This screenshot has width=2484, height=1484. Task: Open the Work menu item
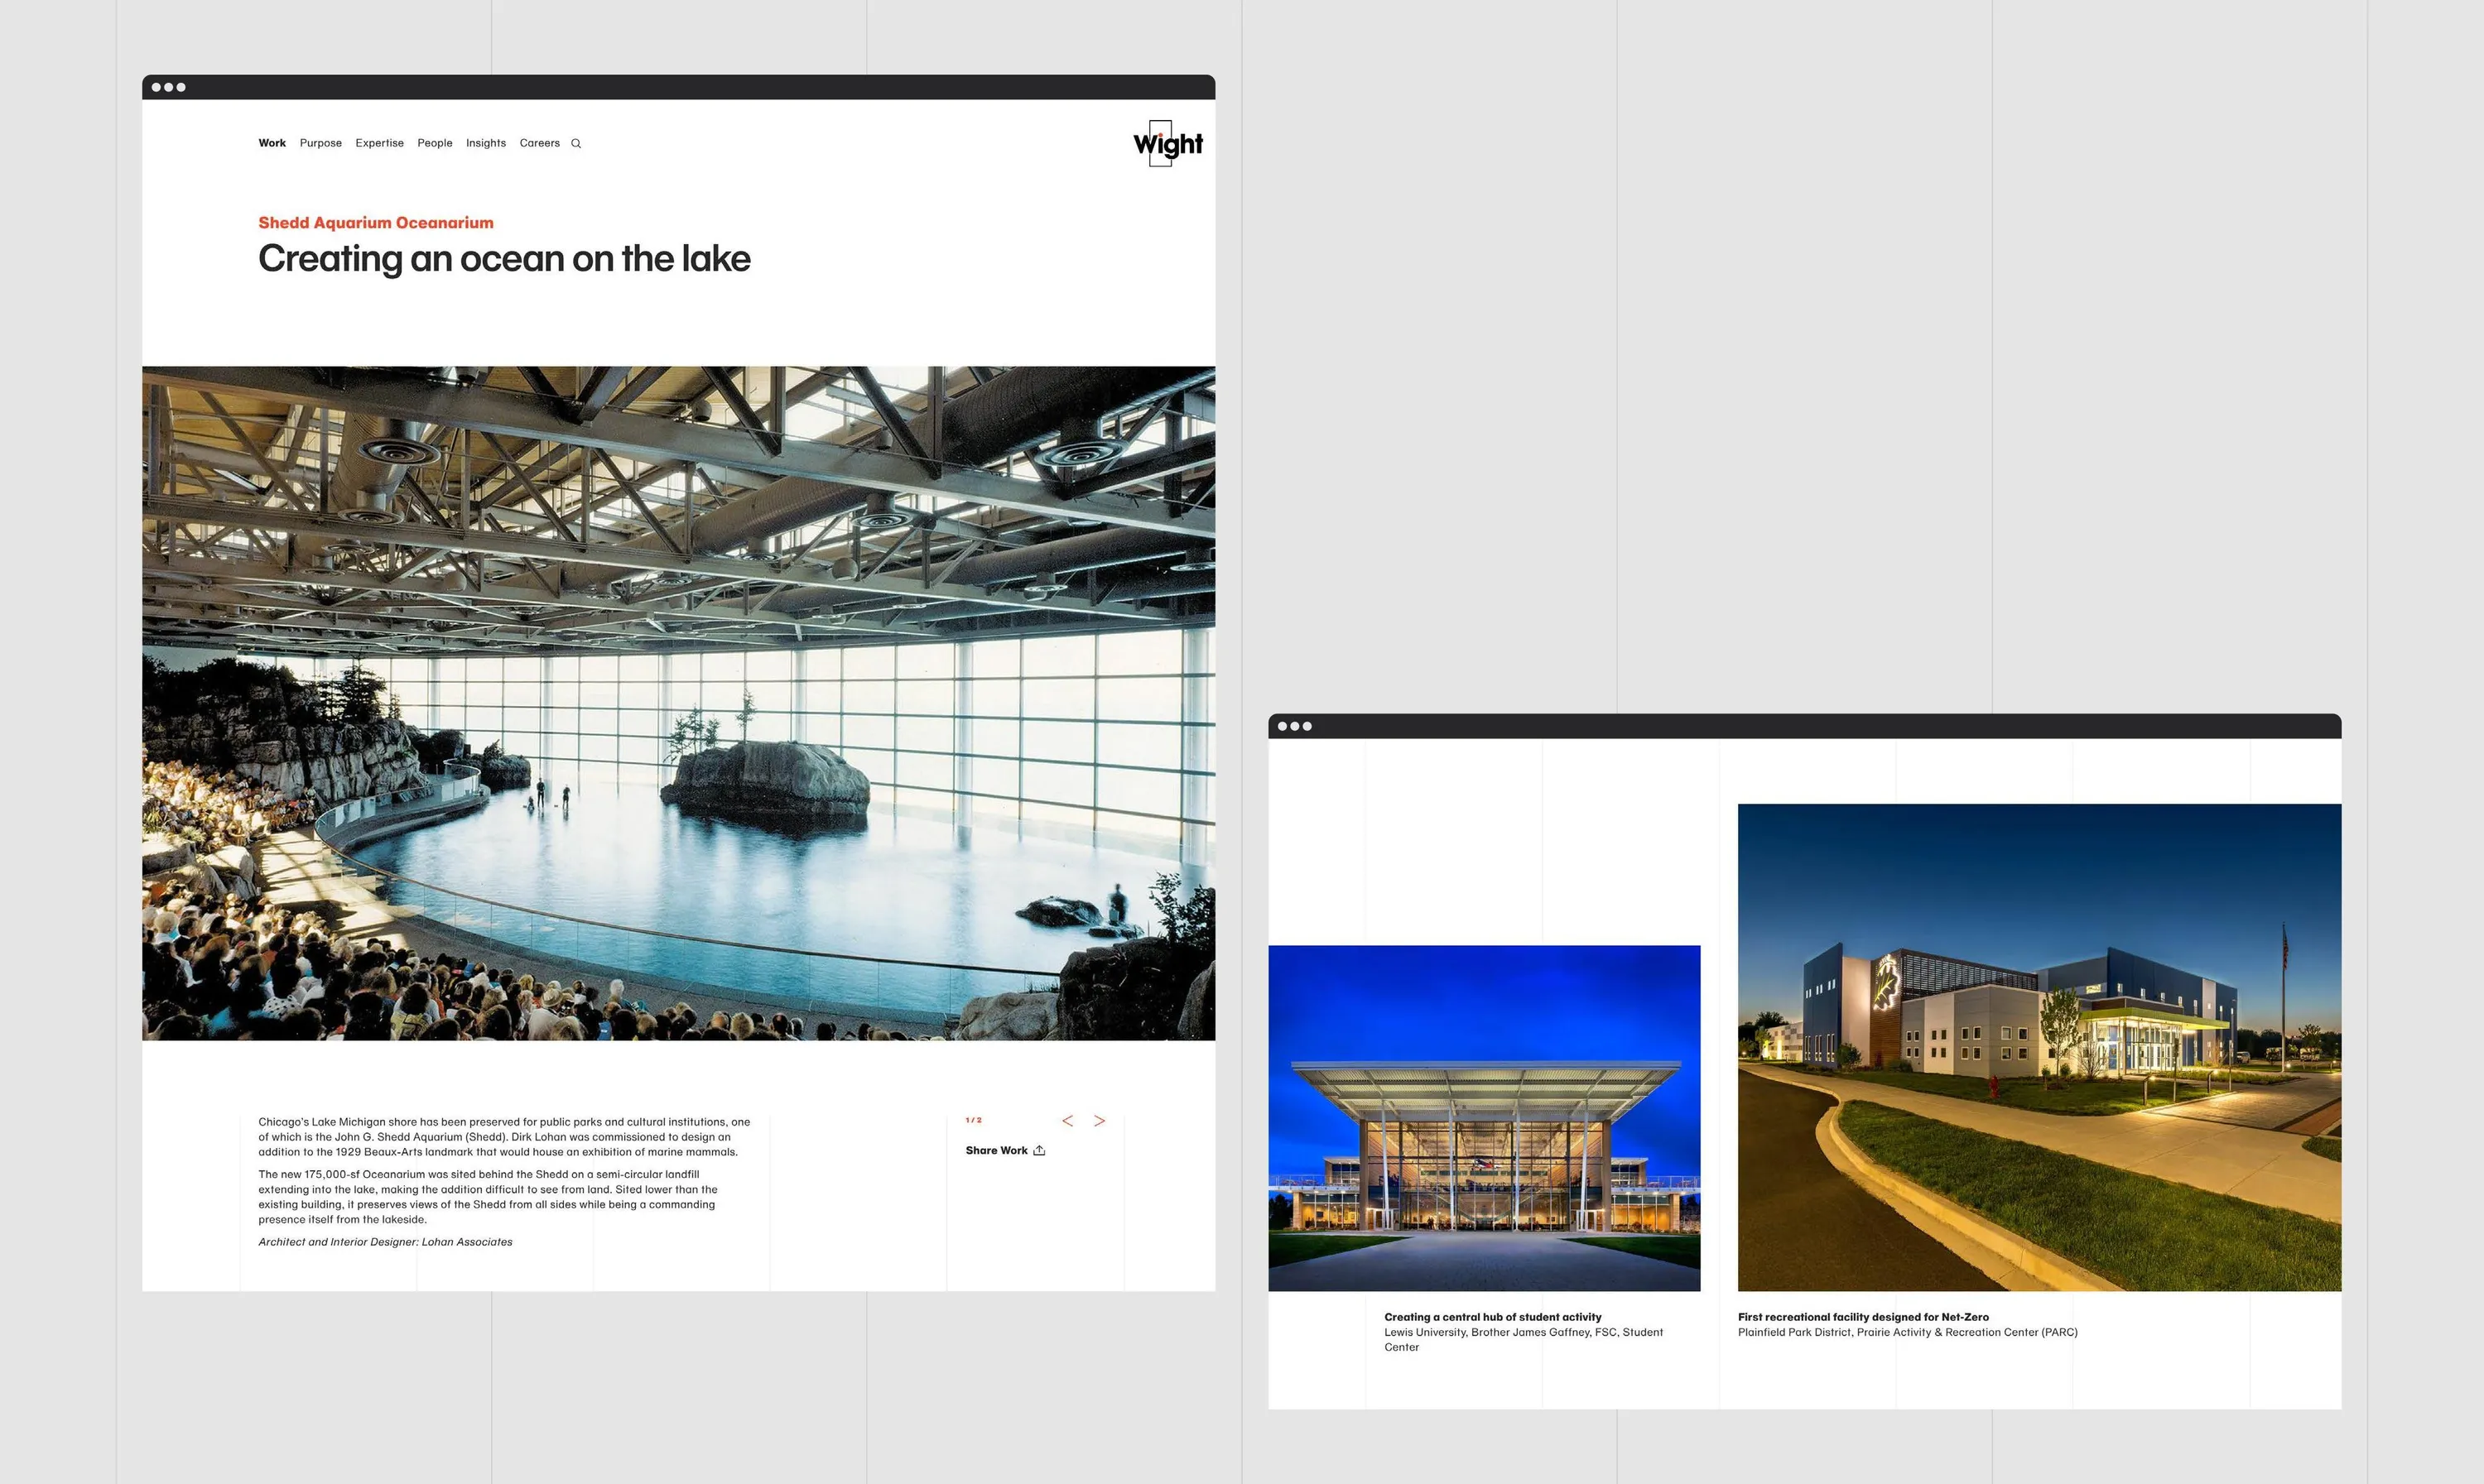[x=272, y=143]
